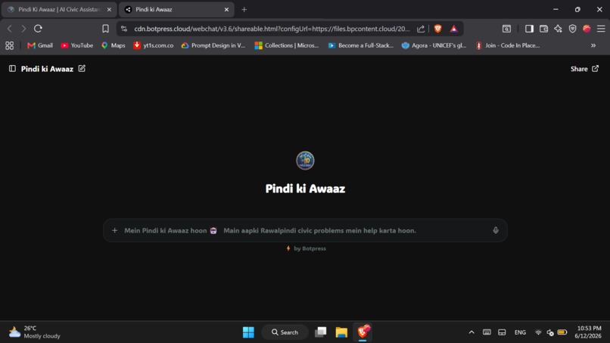Click the Brave browser taskbar icon

(x=363, y=332)
